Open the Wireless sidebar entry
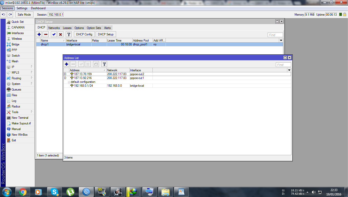Image resolution: width=348 pixels, height=197 pixels. click(x=17, y=39)
